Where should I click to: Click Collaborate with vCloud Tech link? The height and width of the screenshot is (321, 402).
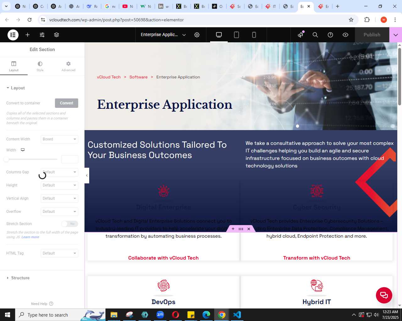pyautogui.click(x=163, y=258)
